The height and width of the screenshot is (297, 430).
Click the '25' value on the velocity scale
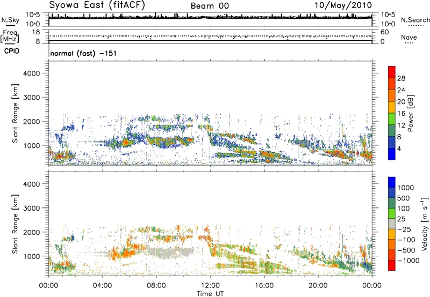click(x=401, y=219)
